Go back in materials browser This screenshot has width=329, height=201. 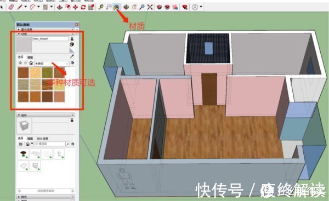click(20, 62)
